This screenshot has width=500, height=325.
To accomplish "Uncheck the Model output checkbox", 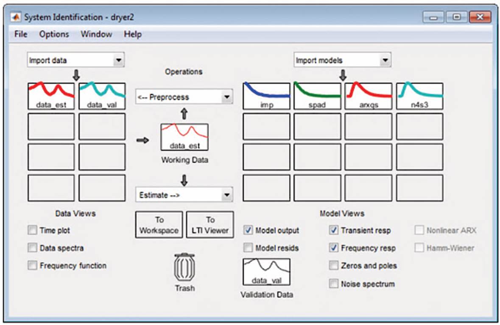I will [x=249, y=231].
